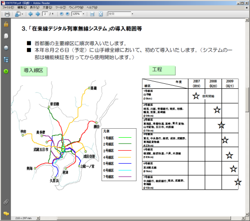
Task: Click the 125% zoom value field
Action: coord(76,14)
